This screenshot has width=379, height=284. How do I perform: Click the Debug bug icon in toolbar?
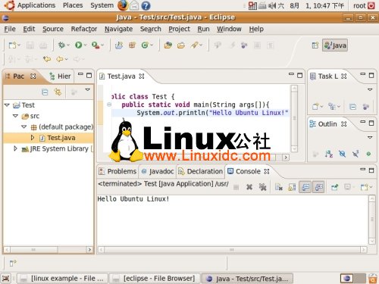(x=61, y=45)
